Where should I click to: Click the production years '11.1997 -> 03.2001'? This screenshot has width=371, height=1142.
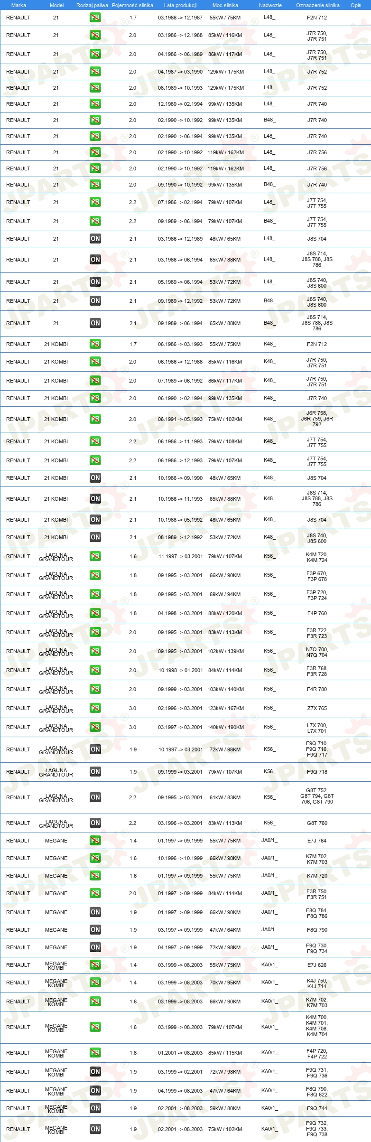180,556
